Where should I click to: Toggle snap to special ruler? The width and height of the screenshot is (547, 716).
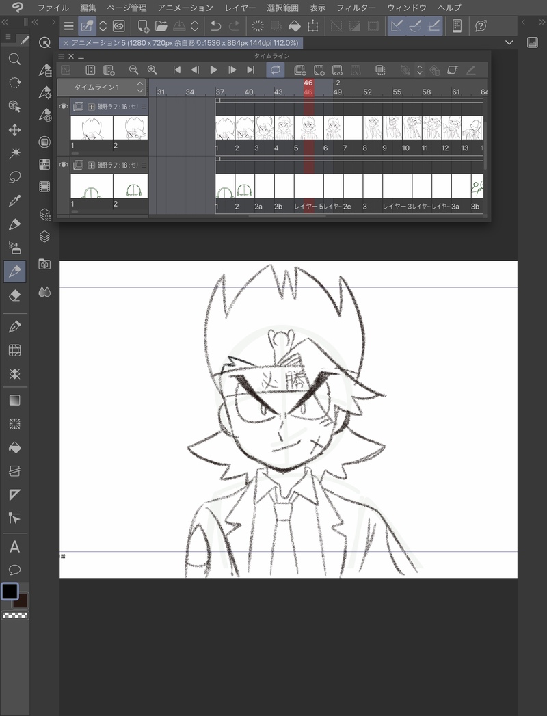tap(415, 26)
